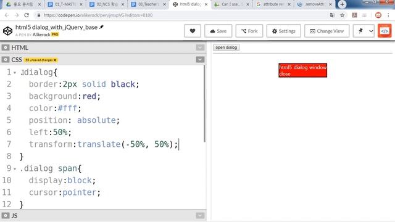The image size is (395, 222).
Task: Open the CSS editor settings gear
Action: [x=6, y=60]
